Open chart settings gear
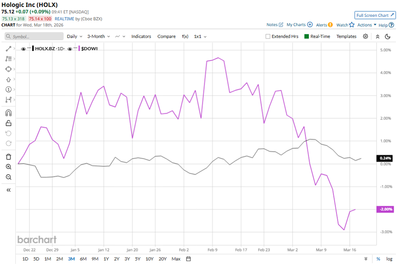Viewport: 399px width, 265px height. pos(365,36)
